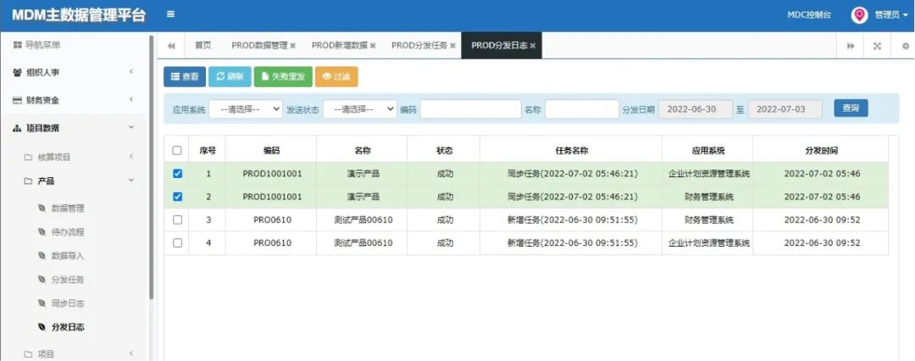Click the 分发日志 leaf icon in sidebar
The width and height of the screenshot is (915, 361).
coord(42,328)
